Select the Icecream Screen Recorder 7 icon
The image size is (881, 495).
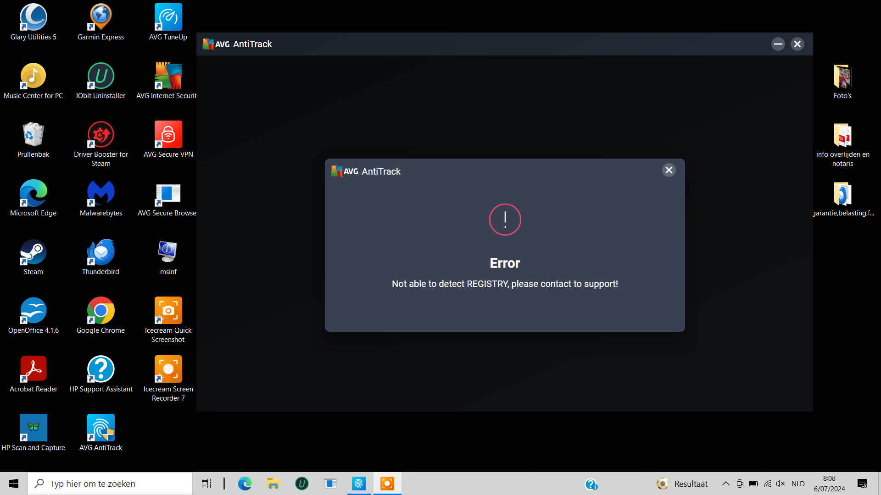(168, 379)
